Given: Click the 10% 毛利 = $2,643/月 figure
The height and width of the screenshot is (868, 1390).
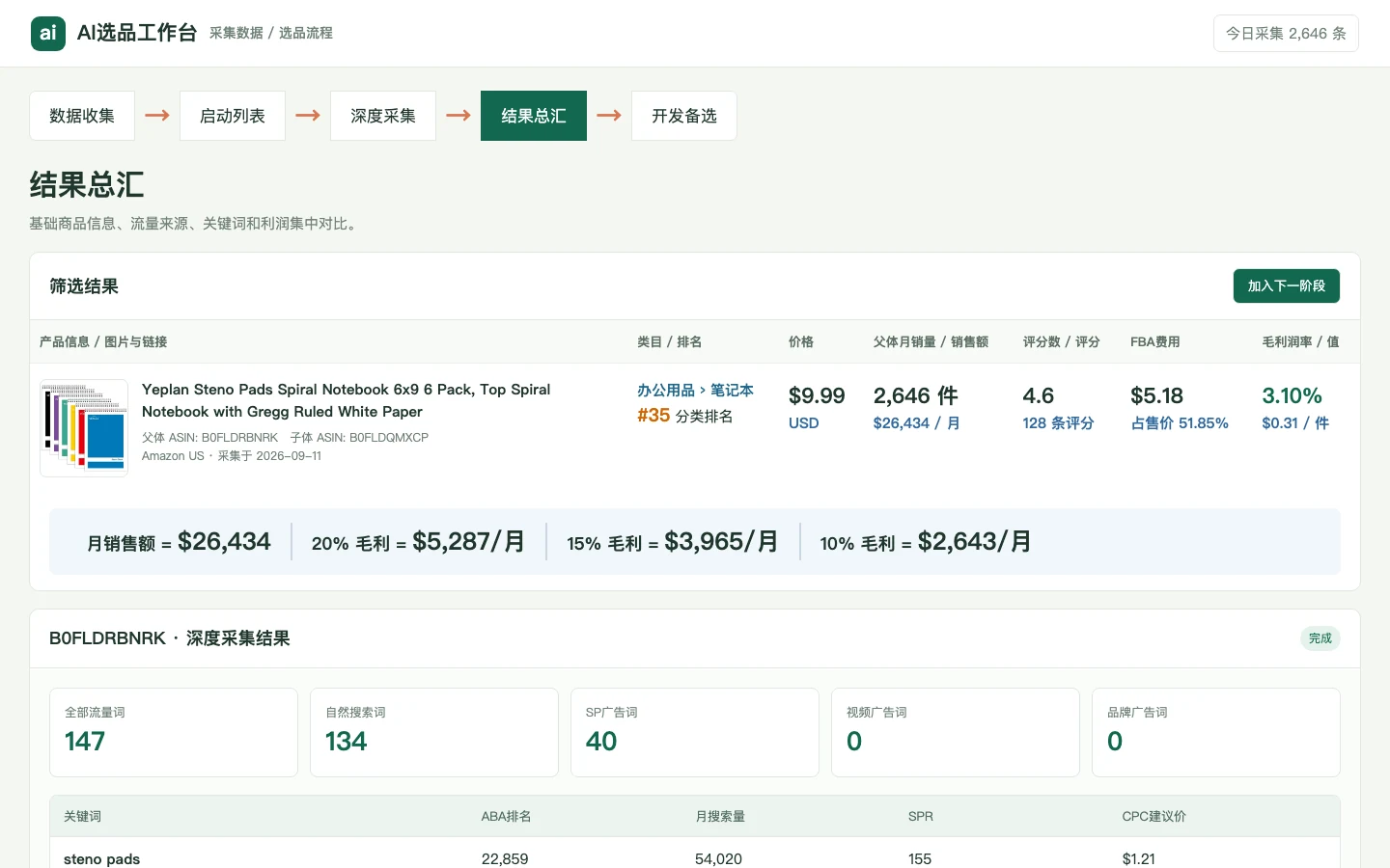Looking at the screenshot, I should coord(926,542).
